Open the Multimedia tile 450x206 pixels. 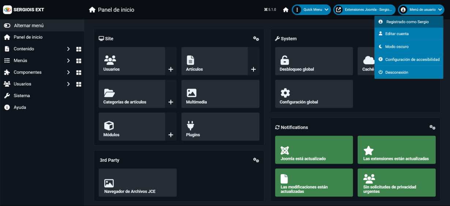coord(220,94)
